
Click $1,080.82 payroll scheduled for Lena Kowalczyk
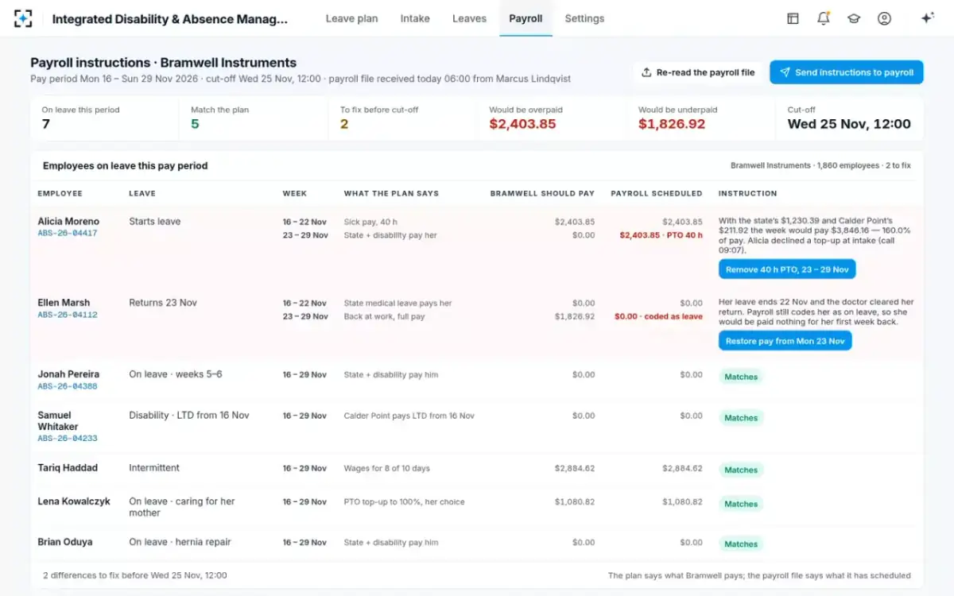[682, 502]
